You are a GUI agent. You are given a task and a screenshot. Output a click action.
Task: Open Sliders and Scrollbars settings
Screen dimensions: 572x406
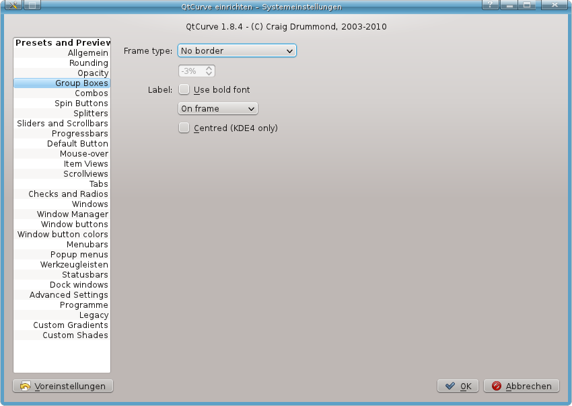coord(62,124)
